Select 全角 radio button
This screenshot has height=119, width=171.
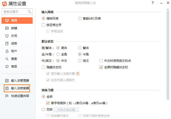point(58,54)
